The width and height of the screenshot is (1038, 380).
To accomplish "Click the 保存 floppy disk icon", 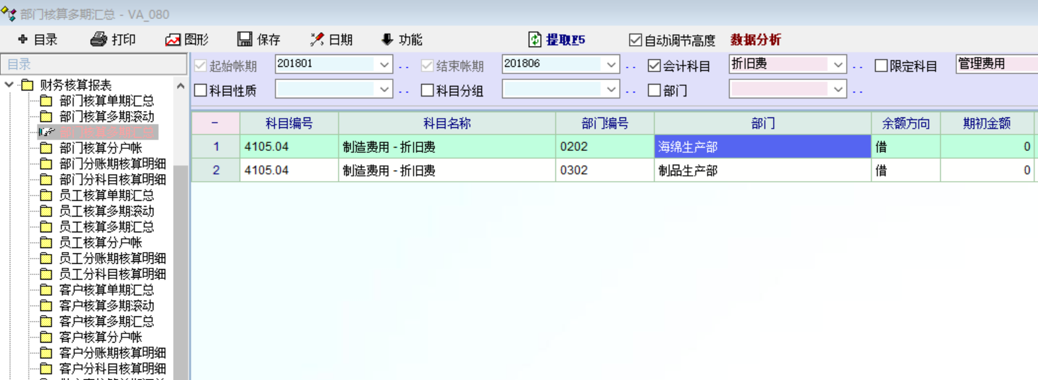I will click(x=245, y=39).
